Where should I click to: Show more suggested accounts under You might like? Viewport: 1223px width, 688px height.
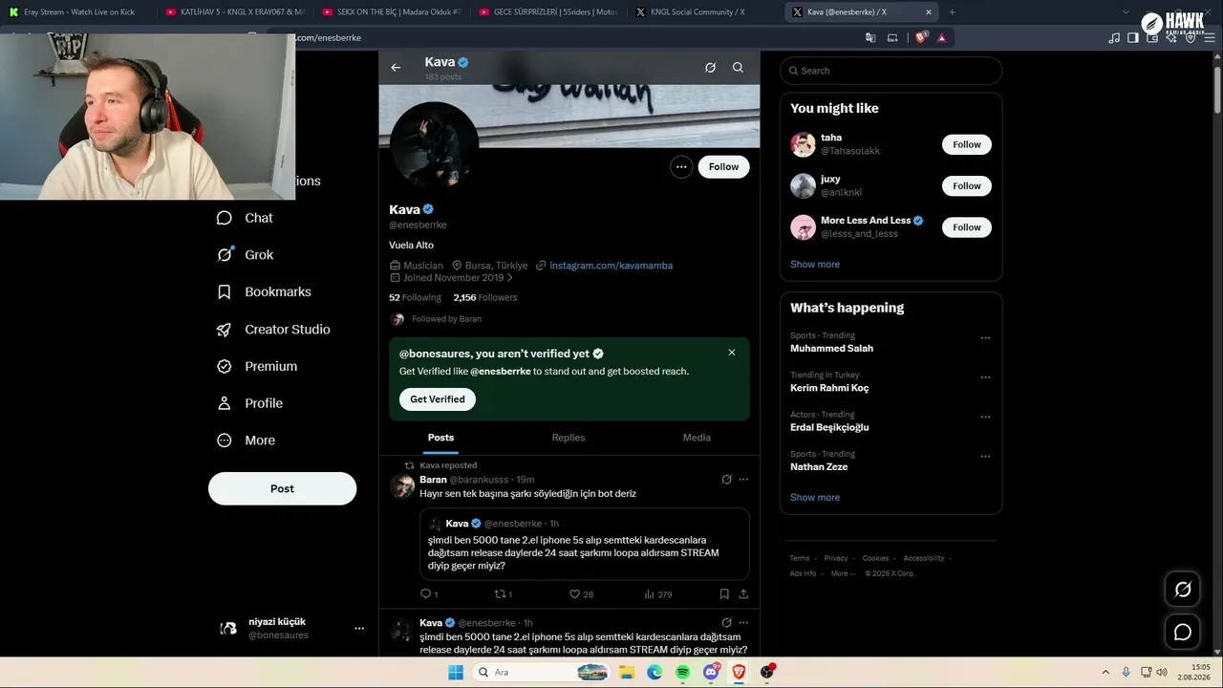click(x=815, y=265)
